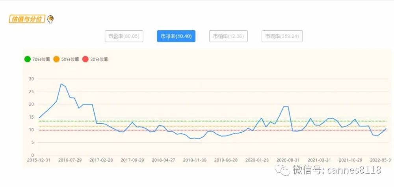Screen dimensions: 394x187
Task: Switch to the 市现率 tab
Action: coord(282,36)
